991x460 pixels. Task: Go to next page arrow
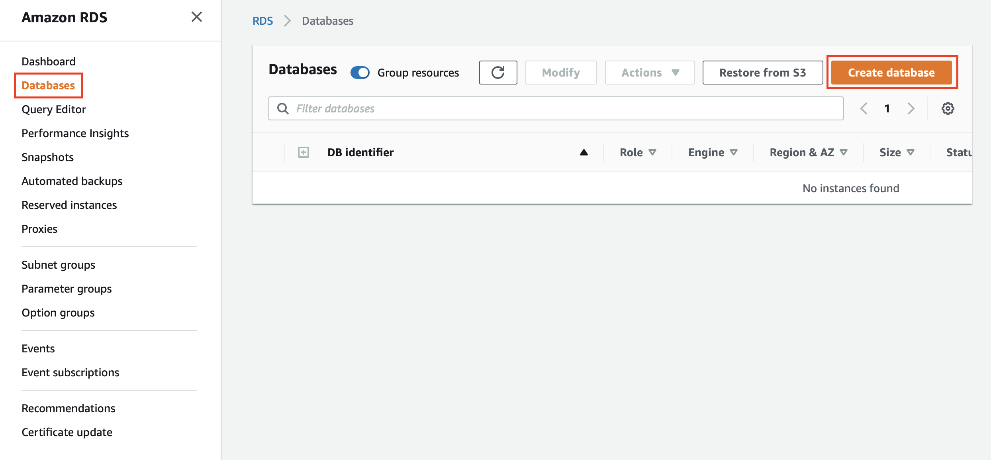pos(911,108)
